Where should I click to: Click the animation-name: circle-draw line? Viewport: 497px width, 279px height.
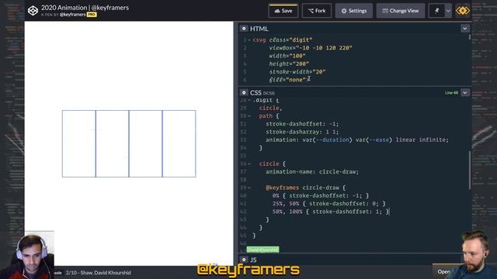tap(312, 172)
